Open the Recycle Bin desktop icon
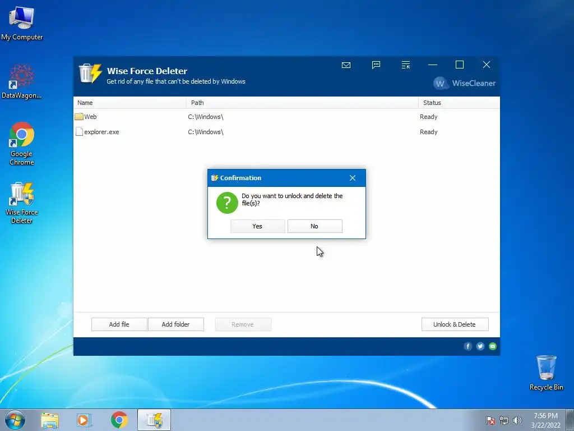This screenshot has width=574, height=431. pyautogui.click(x=546, y=373)
